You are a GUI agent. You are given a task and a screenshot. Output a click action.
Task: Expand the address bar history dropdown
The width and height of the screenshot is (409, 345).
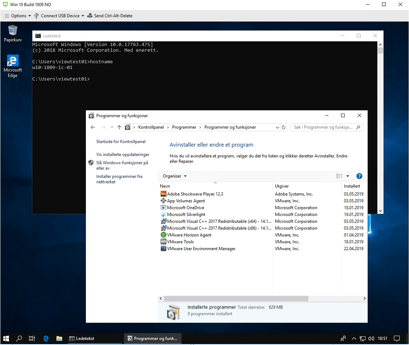[x=277, y=127]
